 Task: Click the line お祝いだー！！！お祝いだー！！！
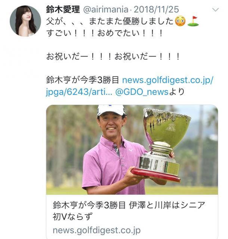(114, 56)
